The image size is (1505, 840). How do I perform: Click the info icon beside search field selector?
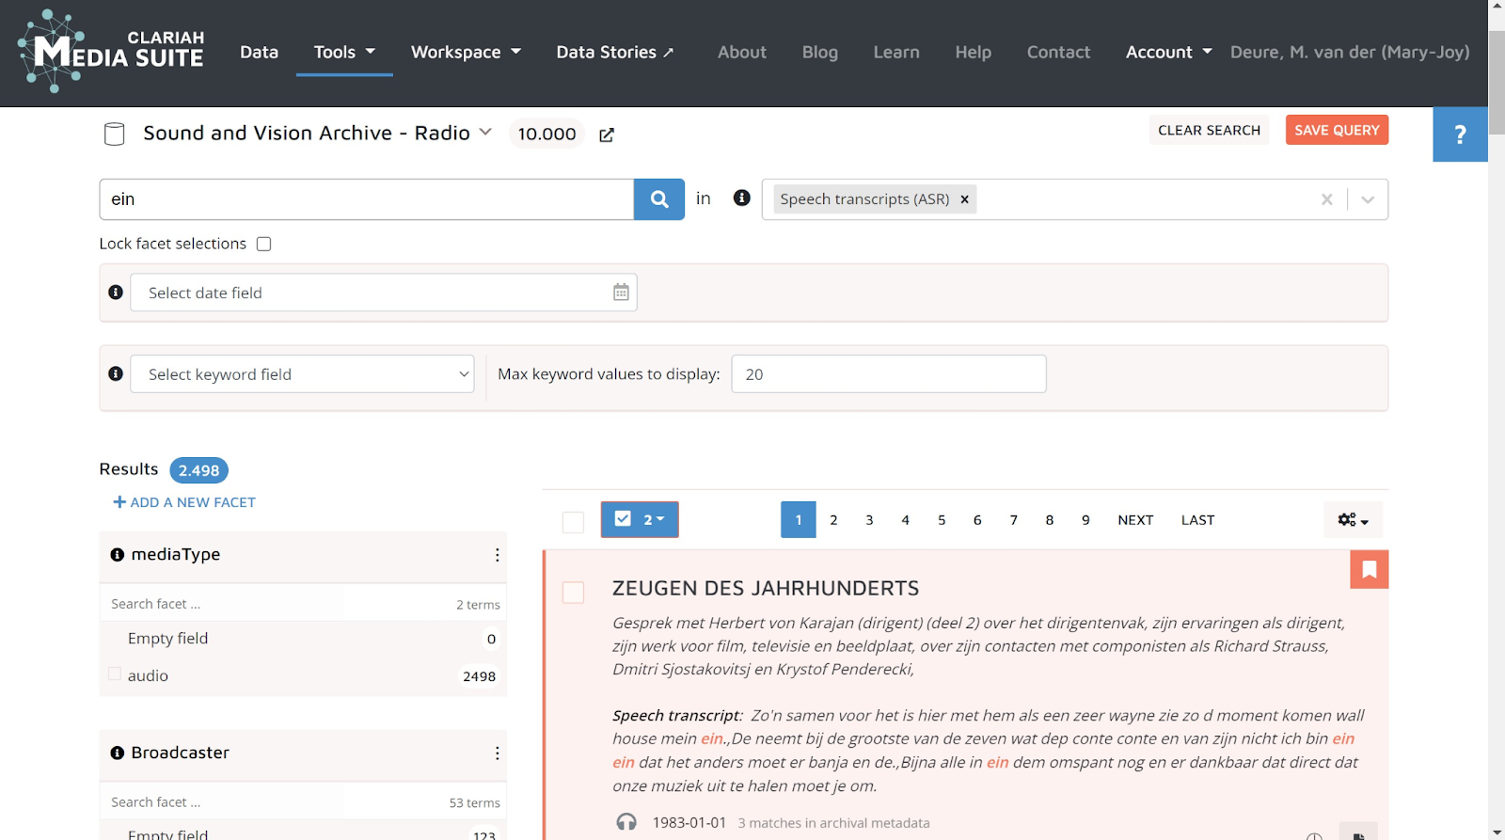(x=742, y=198)
